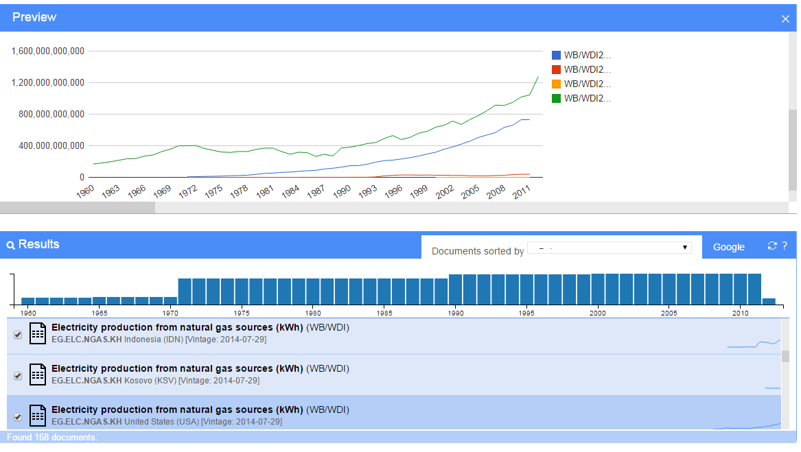Image resolution: width=801 pixels, height=452 pixels.
Task: Click the blue legend color swatch
Action: click(557, 56)
